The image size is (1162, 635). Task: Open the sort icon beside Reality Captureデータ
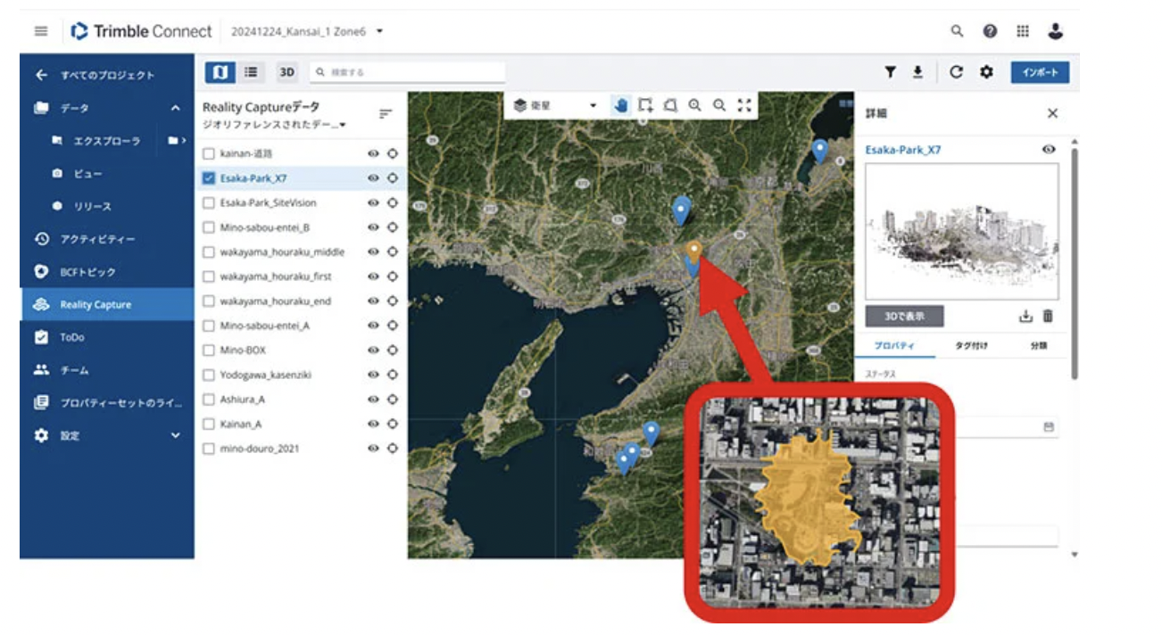tap(386, 113)
